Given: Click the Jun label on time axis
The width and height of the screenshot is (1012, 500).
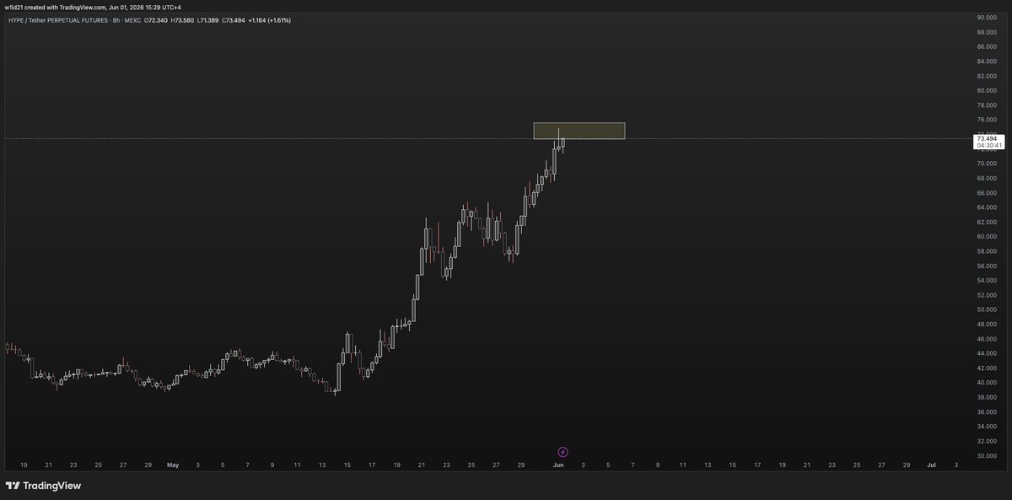Looking at the screenshot, I should [557, 465].
